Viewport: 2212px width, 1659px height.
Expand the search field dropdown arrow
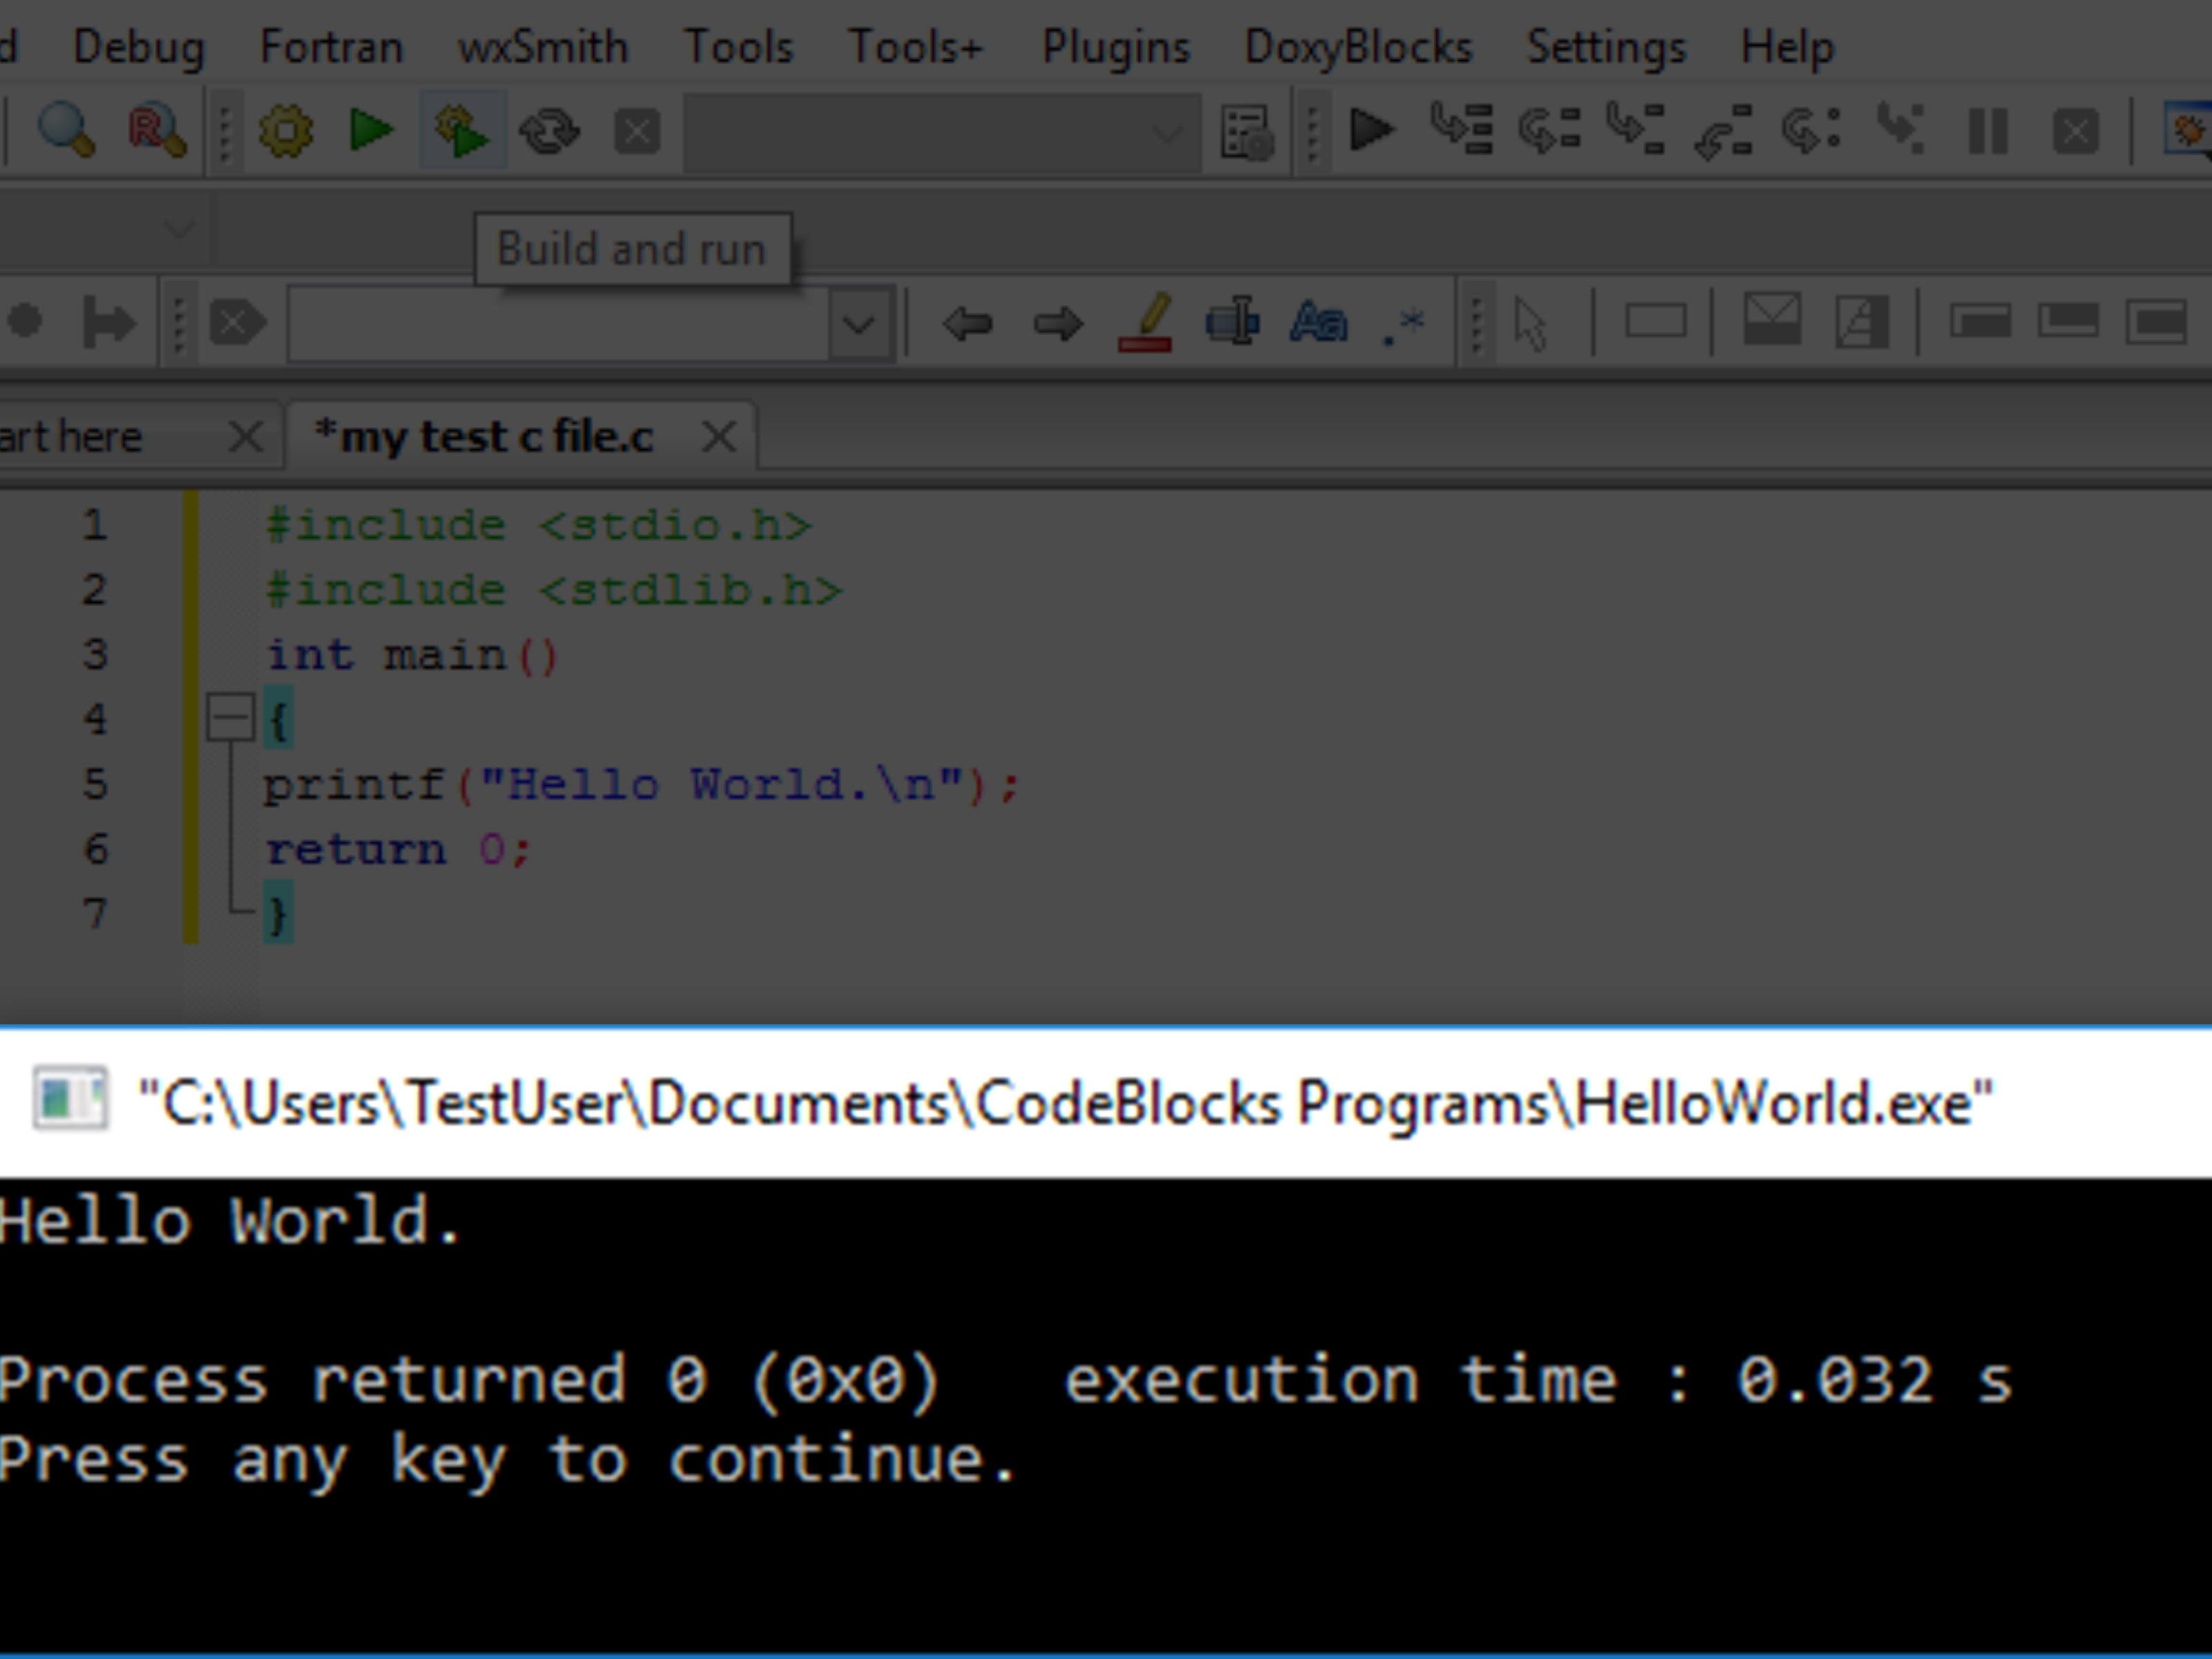[860, 323]
